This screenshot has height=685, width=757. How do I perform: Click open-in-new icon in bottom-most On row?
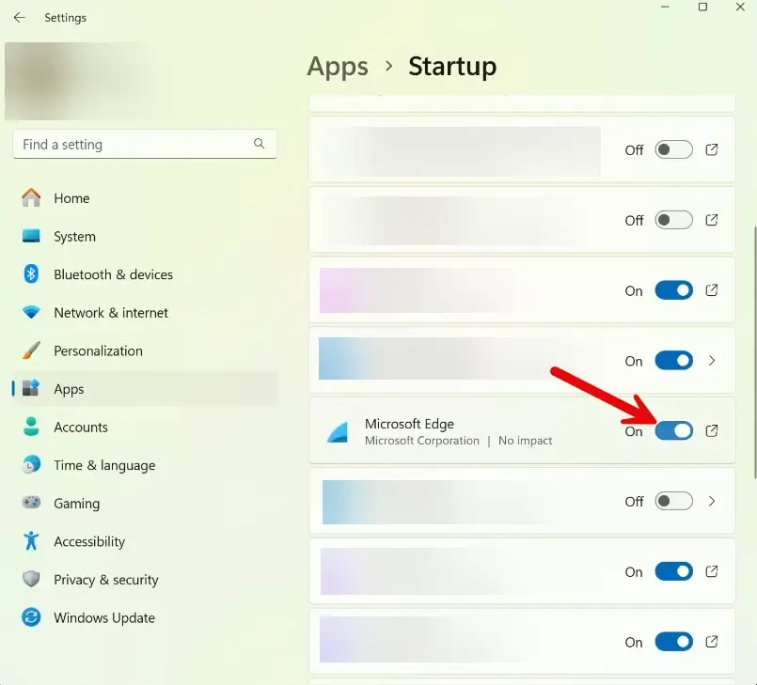click(712, 642)
